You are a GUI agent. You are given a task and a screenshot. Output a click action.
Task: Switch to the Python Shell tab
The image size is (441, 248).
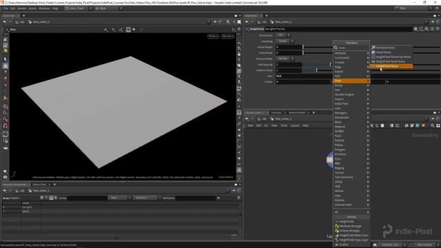39,185
